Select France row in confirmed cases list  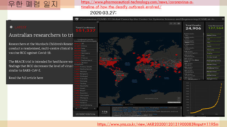[x=85, y=58]
